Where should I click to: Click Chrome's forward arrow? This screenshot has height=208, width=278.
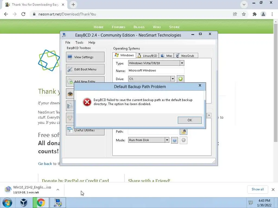click(x=15, y=14)
